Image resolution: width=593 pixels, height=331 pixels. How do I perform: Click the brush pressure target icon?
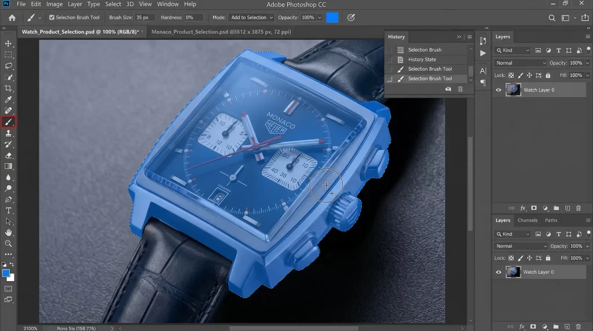click(x=351, y=17)
